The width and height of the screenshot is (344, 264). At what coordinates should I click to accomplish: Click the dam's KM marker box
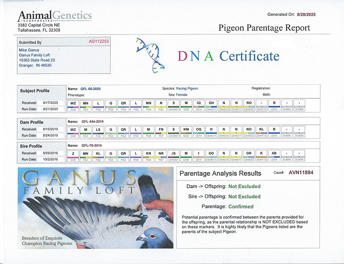tap(186, 129)
